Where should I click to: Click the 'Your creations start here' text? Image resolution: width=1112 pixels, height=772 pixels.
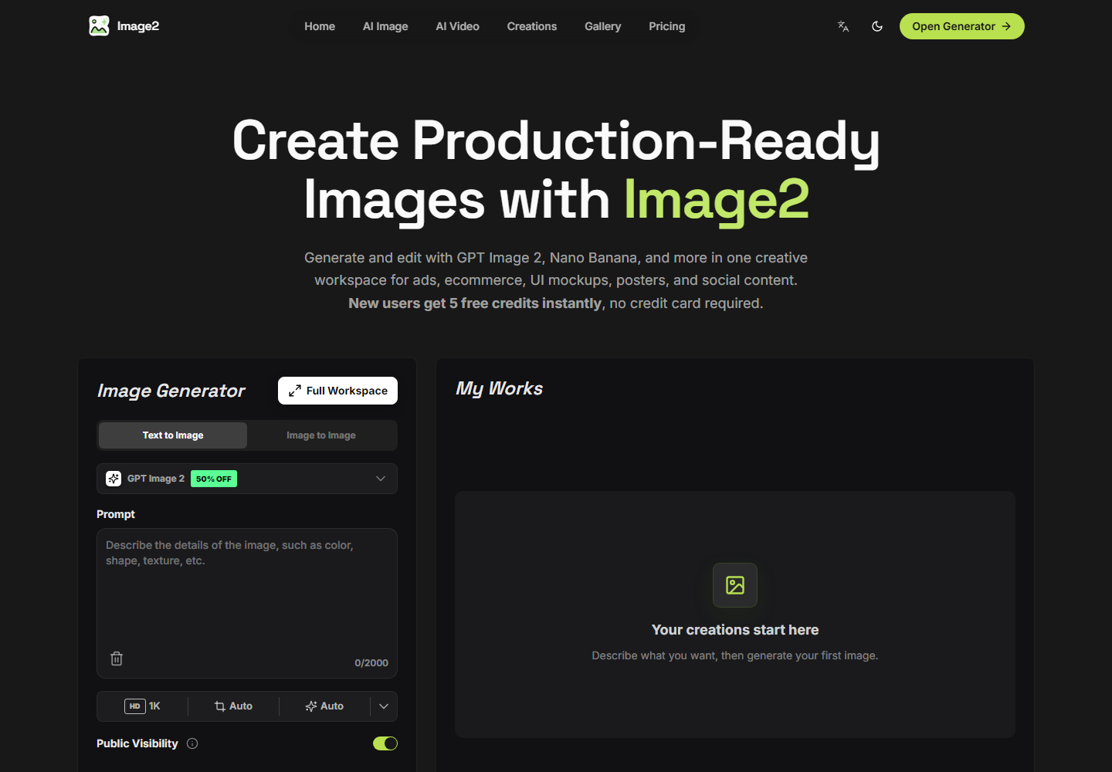tap(735, 630)
